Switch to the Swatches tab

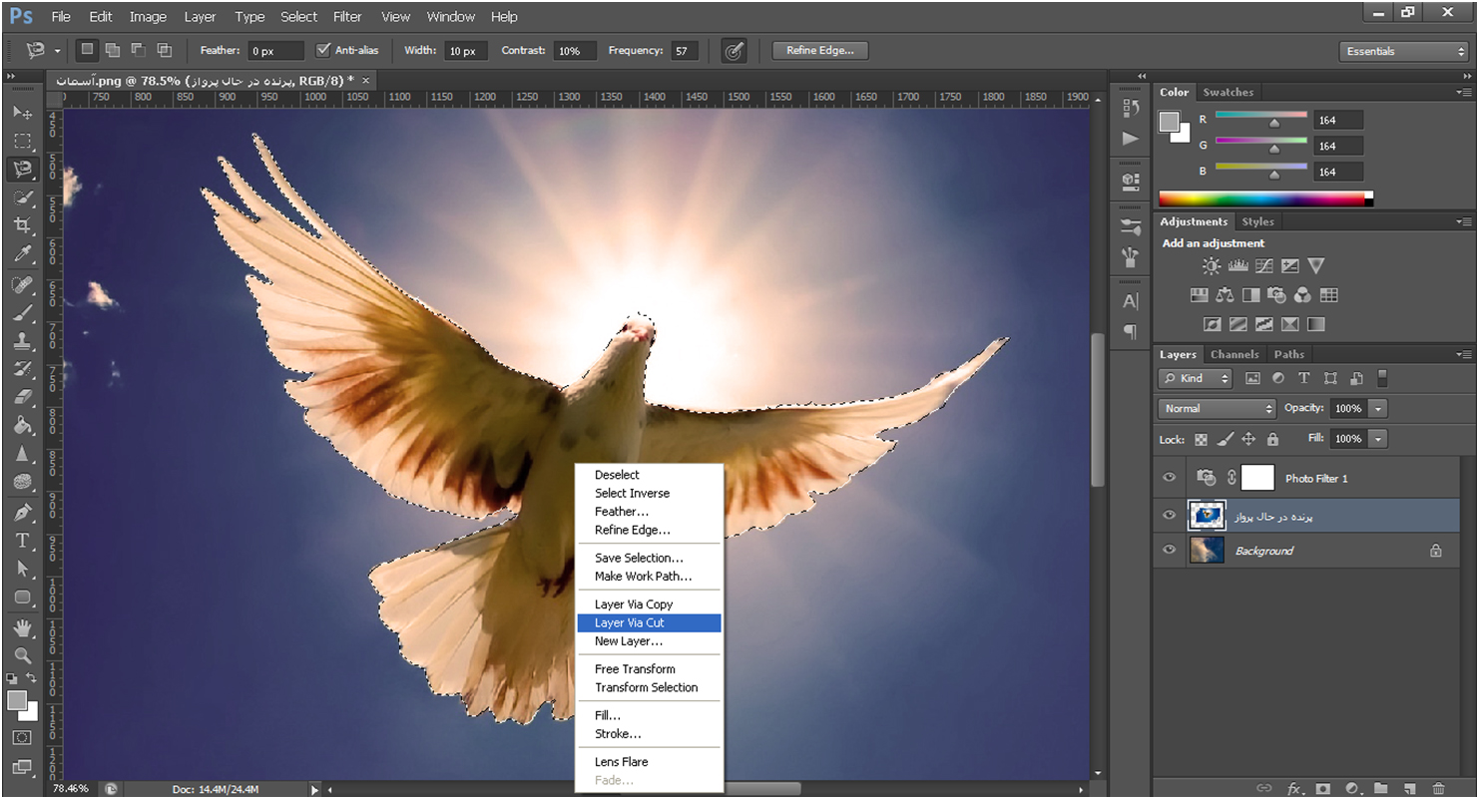point(1228,92)
